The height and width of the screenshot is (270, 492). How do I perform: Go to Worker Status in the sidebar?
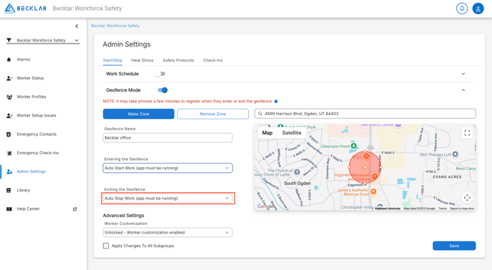pyautogui.click(x=30, y=78)
